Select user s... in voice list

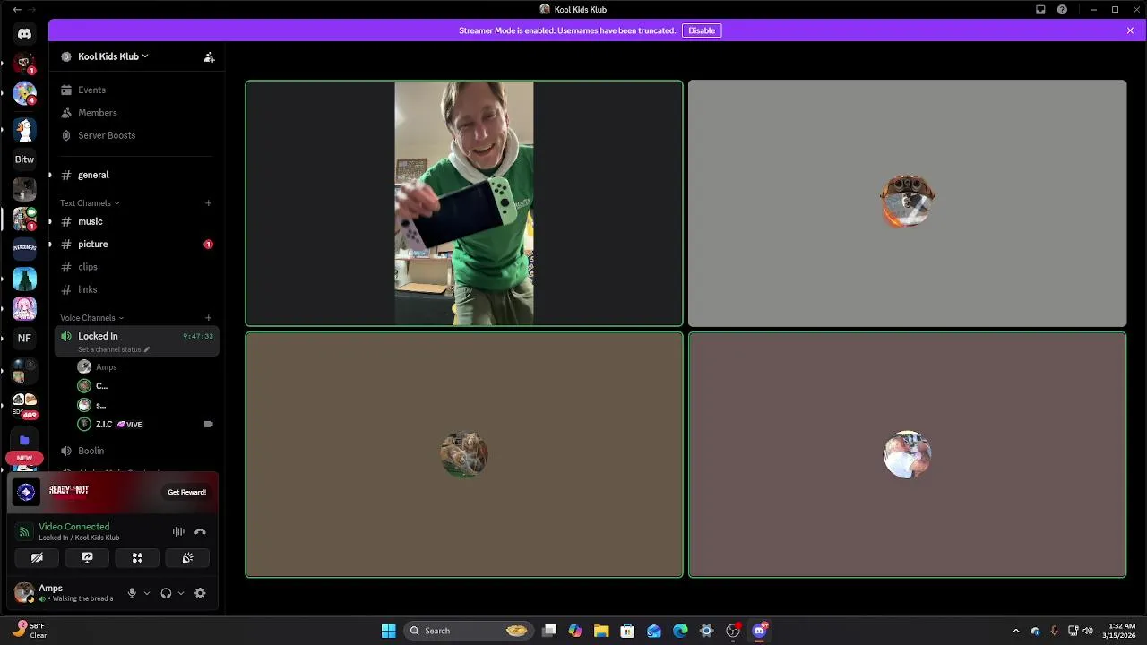coord(143,405)
